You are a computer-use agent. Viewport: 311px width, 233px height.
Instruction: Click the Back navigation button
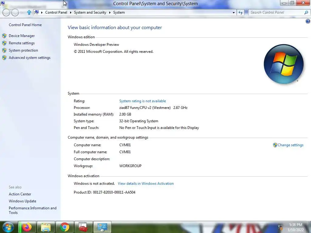6,12
